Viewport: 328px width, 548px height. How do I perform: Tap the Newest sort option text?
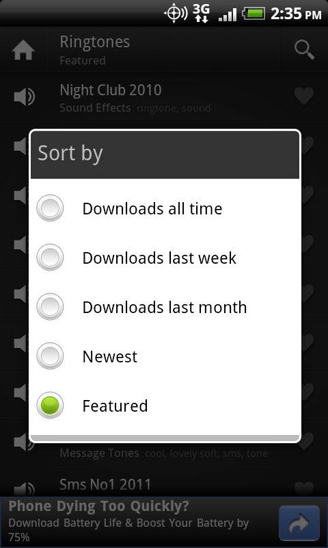110,357
